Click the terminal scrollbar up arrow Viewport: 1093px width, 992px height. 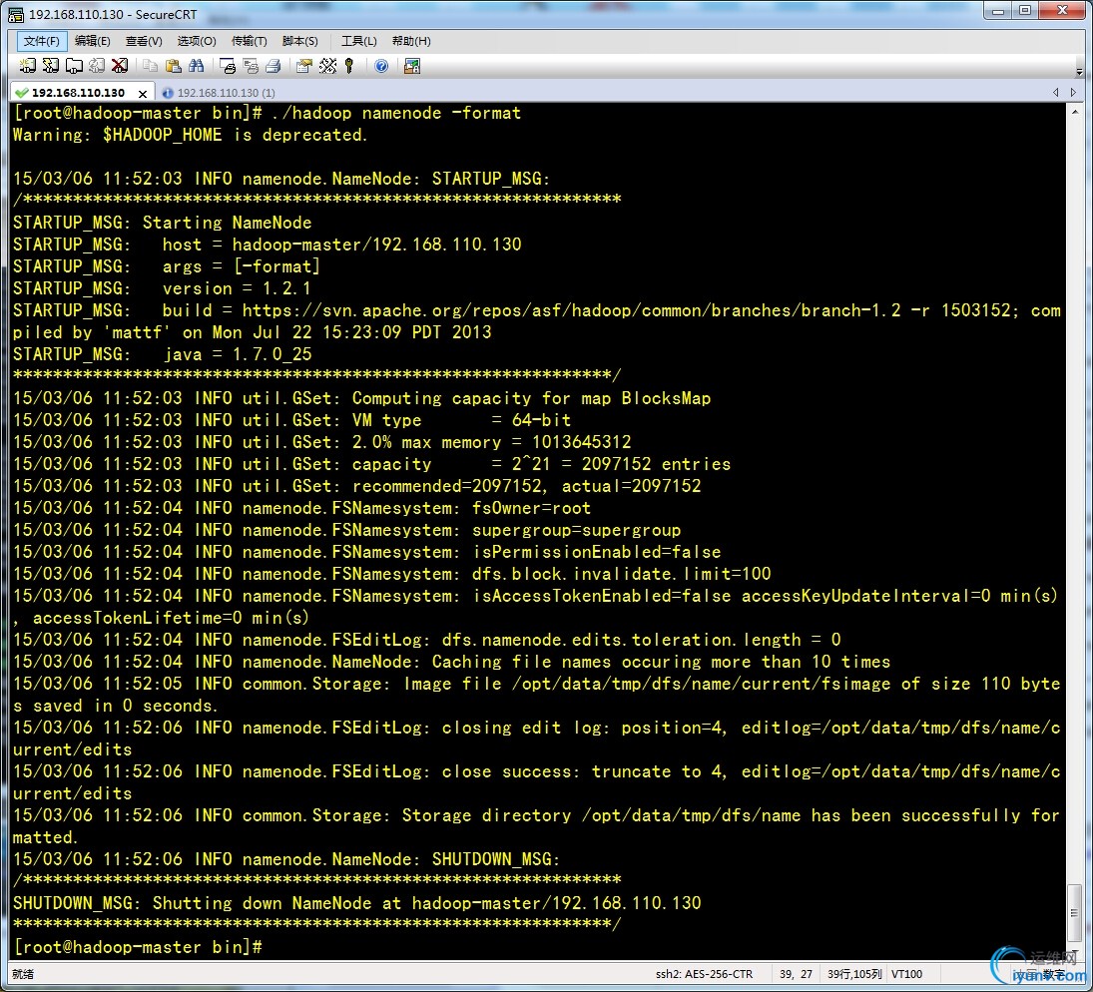click(x=1075, y=112)
